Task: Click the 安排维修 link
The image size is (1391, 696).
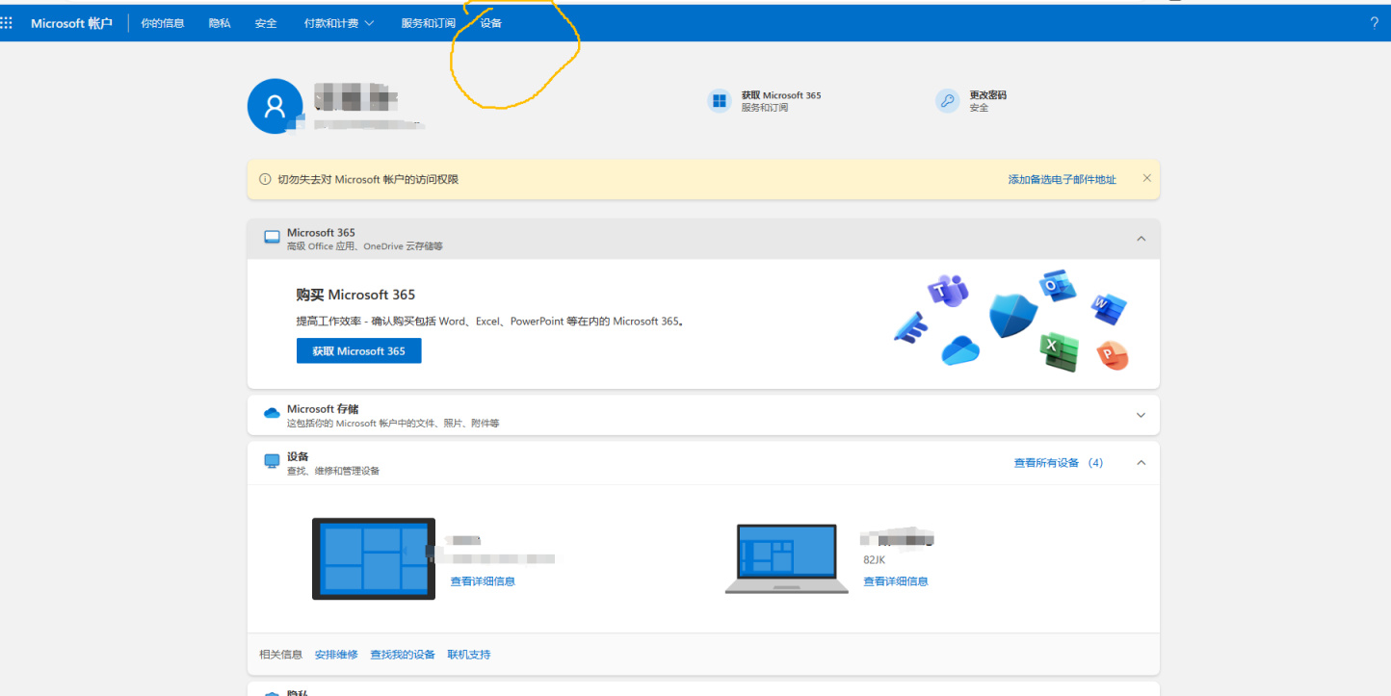Action: [x=336, y=655]
